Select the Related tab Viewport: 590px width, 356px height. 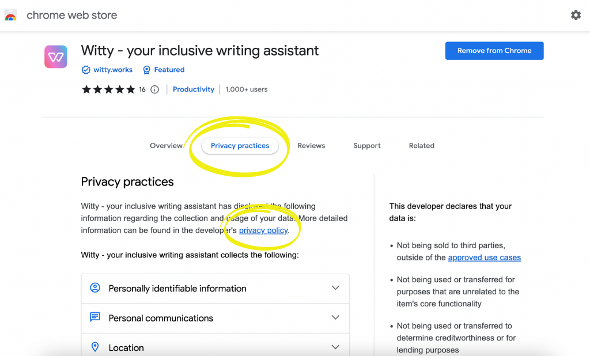(x=422, y=146)
